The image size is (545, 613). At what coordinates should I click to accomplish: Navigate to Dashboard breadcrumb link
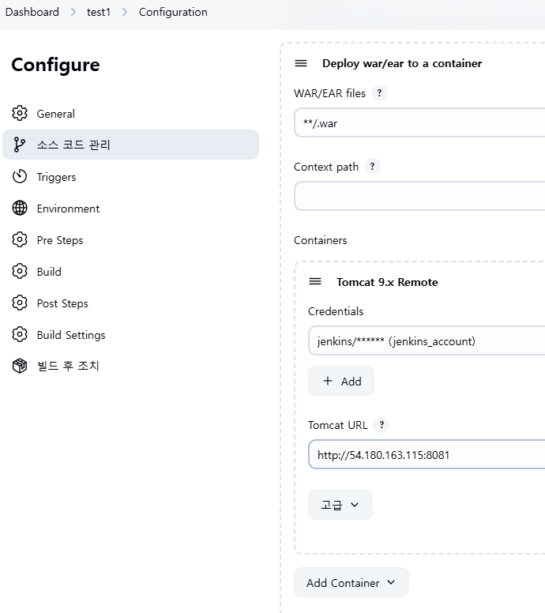[x=32, y=12]
